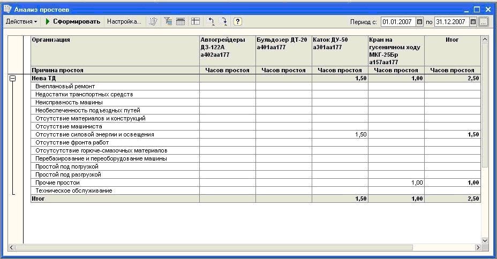Click the save settings arrow icon
This screenshot has width=497, height=259.
223,21
